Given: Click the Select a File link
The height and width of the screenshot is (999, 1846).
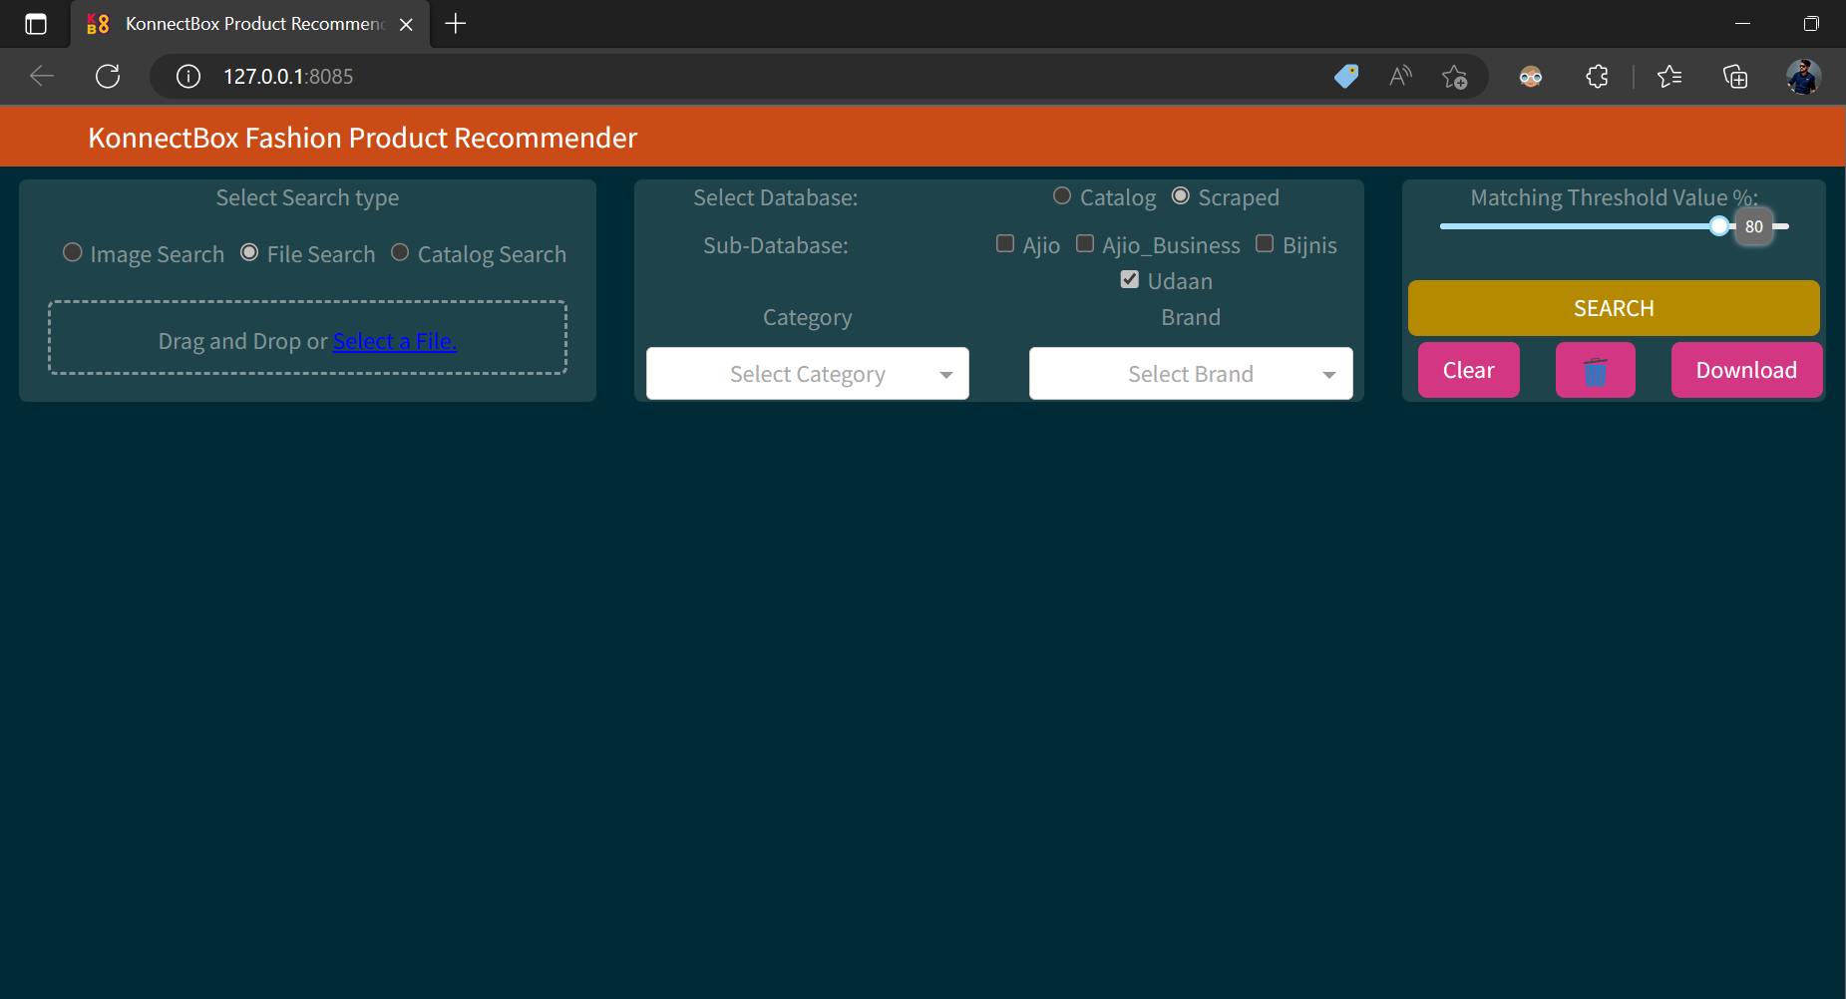Looking at the screenshot, I should pyautogui.click(x=394, y=341).
